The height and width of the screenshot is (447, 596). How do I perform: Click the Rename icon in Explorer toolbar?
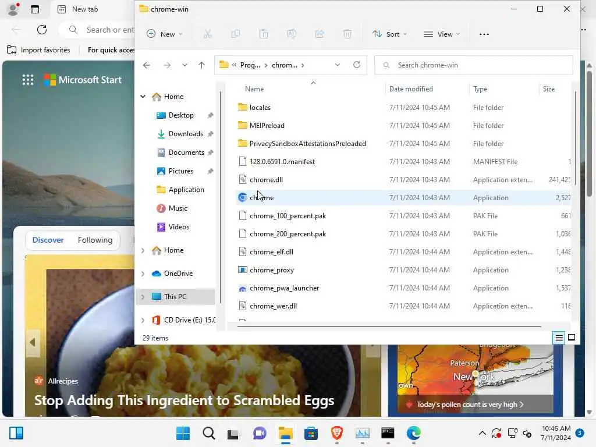point(292,34)
